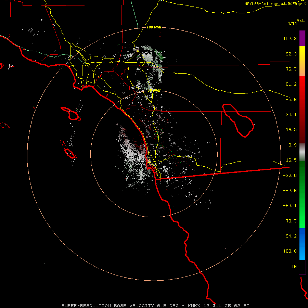Select the -16.5 scale value

click(290, 160)
